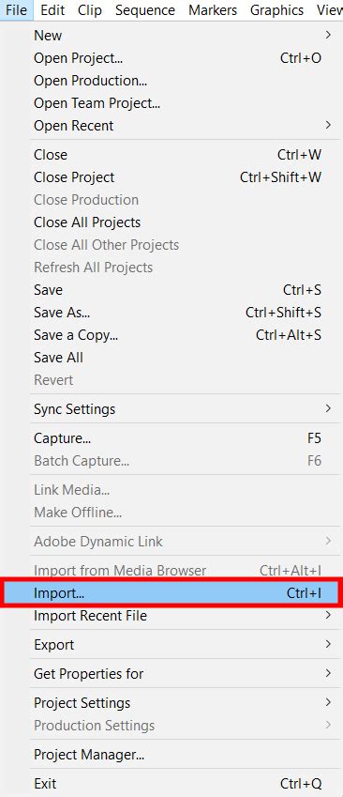Expand the Export submenu

click(x=182, y=645)
